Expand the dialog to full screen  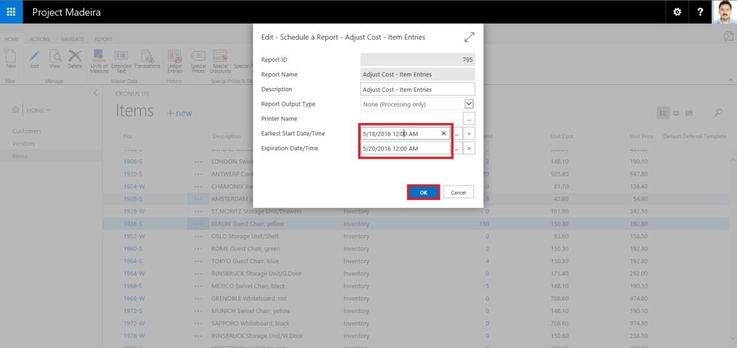click(470, 37)
